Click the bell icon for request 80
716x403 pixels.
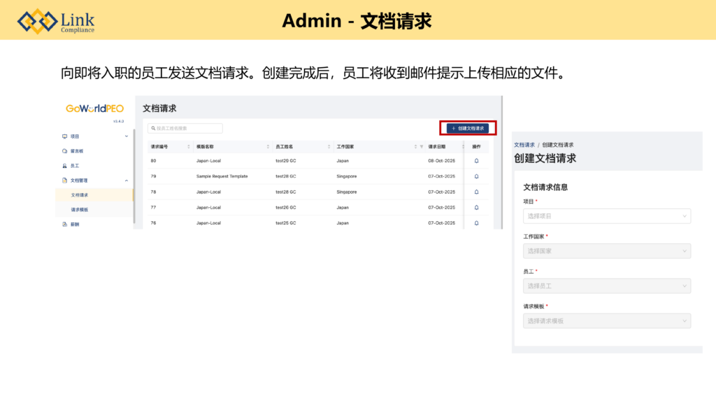click(x=476, y=161)
